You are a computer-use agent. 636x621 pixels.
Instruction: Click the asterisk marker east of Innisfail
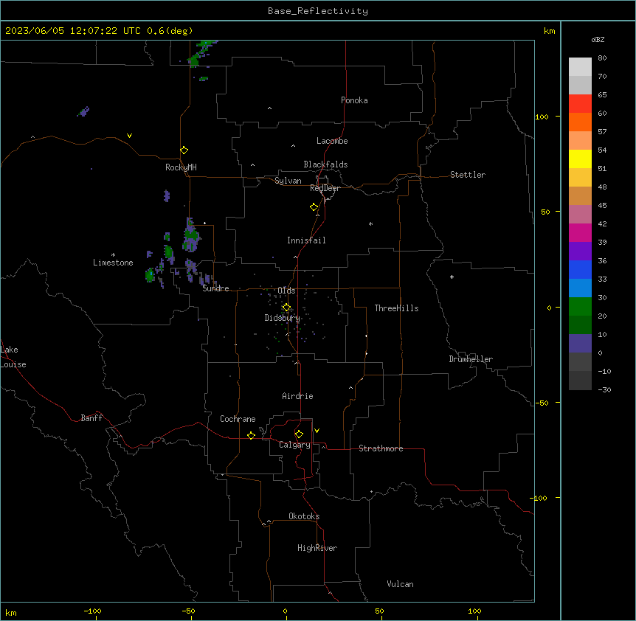[370, 223]
